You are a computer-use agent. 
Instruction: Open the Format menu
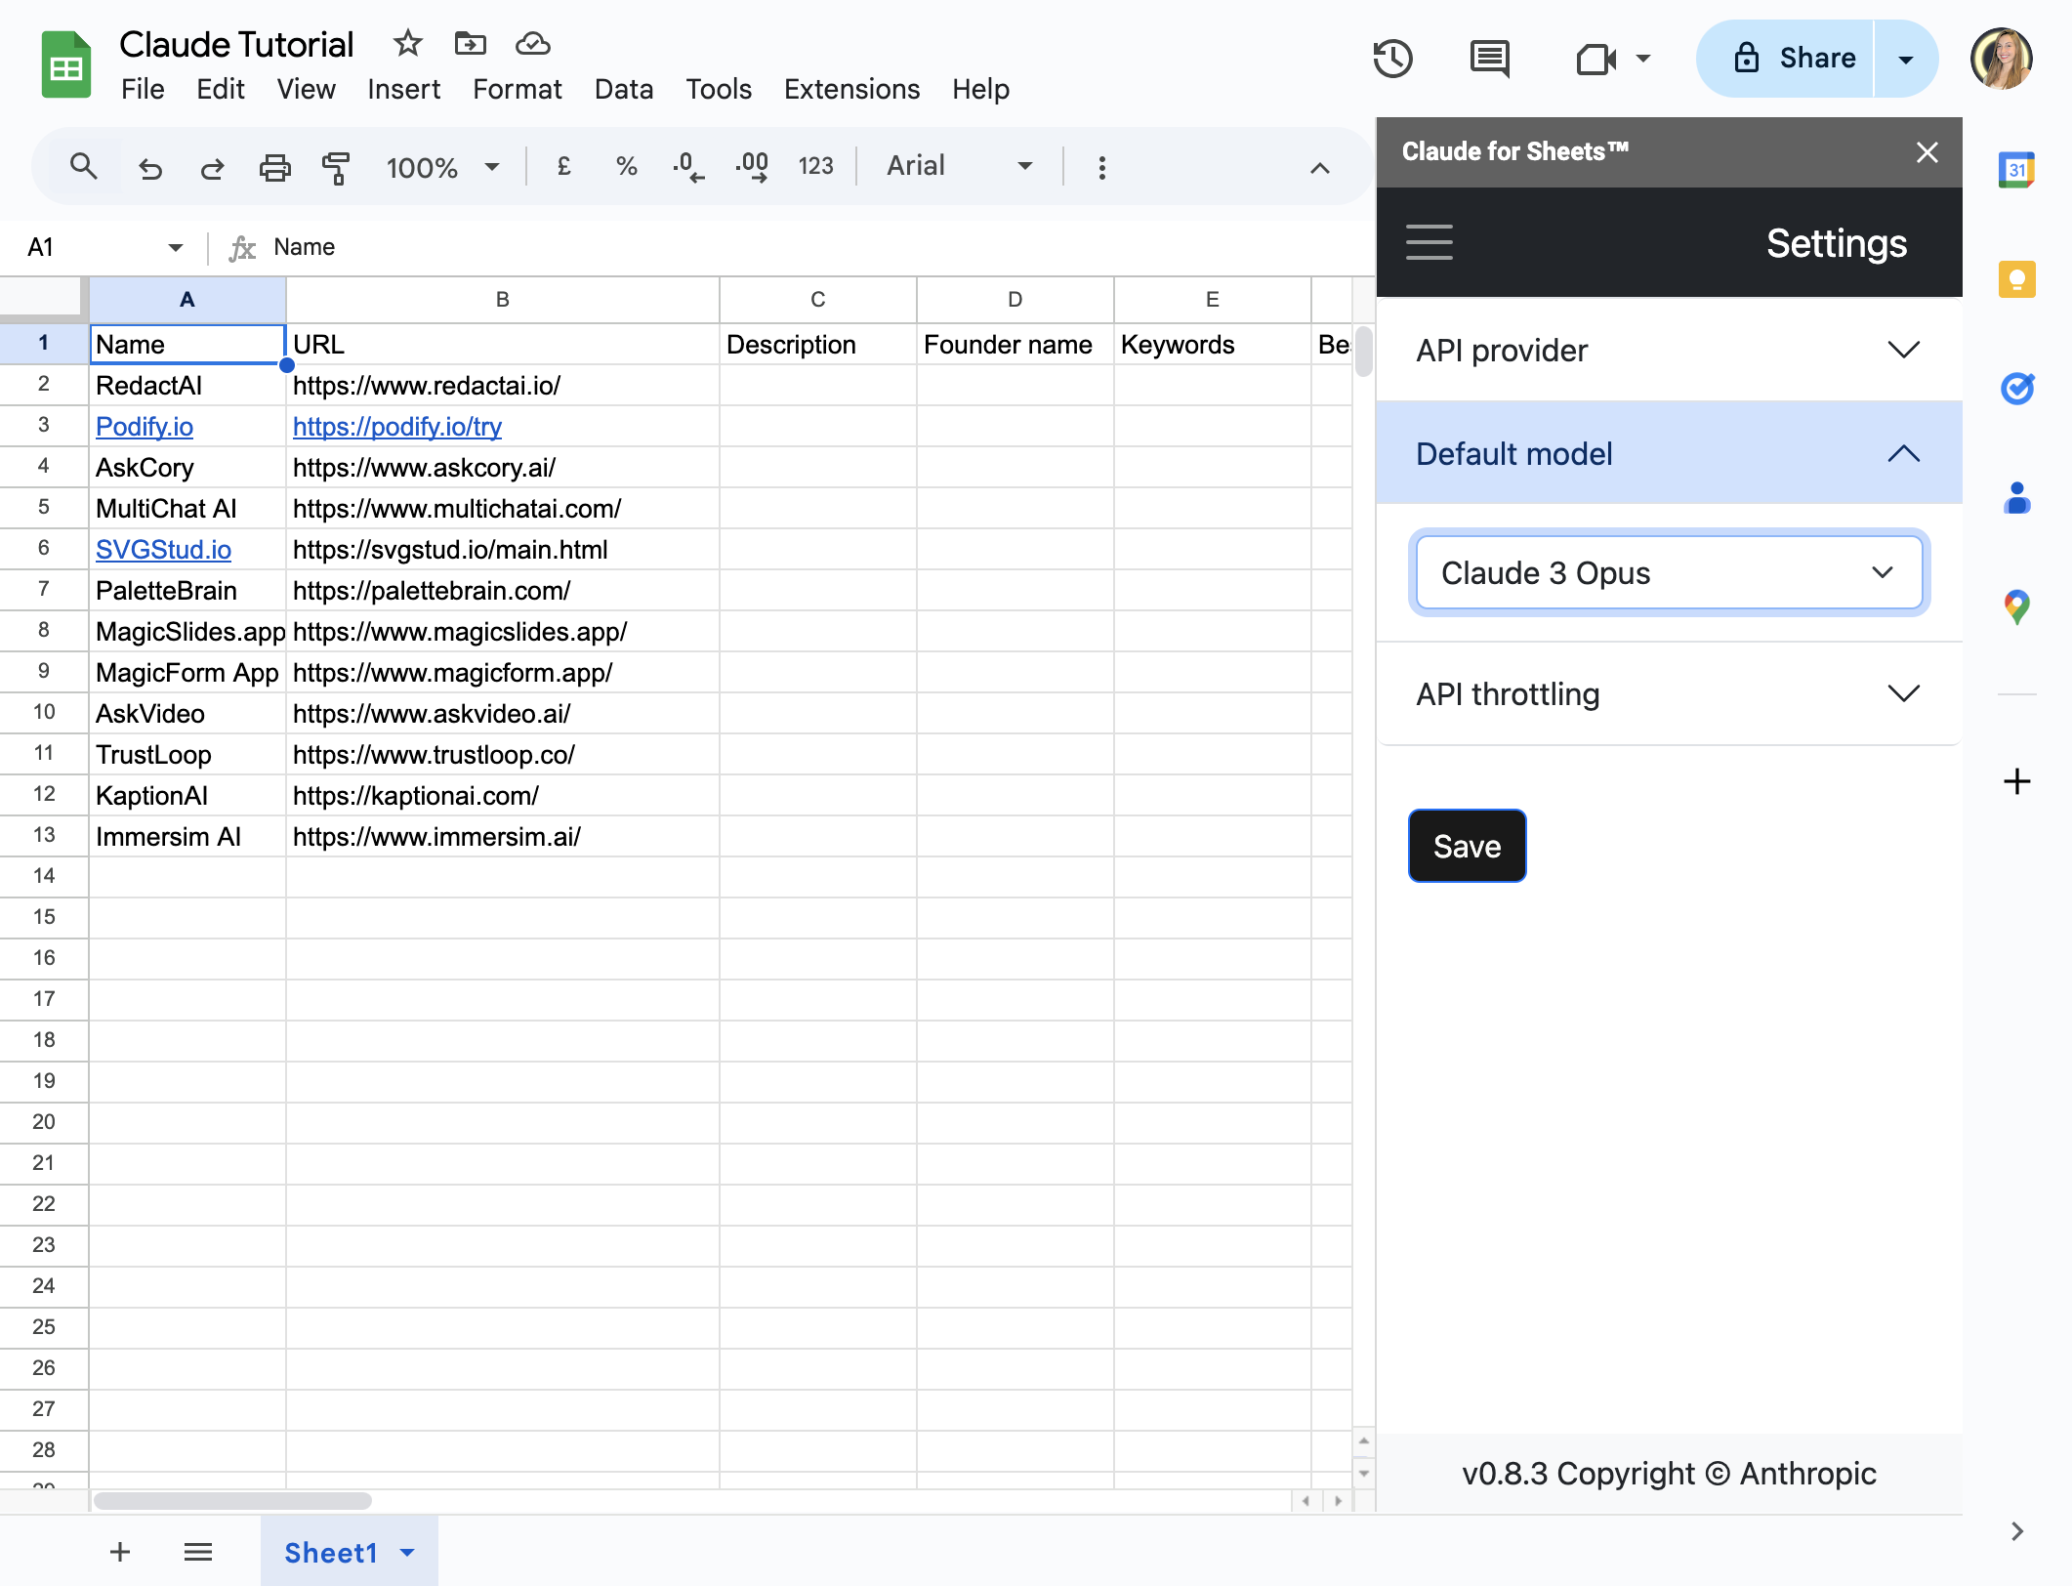(517, 89)
